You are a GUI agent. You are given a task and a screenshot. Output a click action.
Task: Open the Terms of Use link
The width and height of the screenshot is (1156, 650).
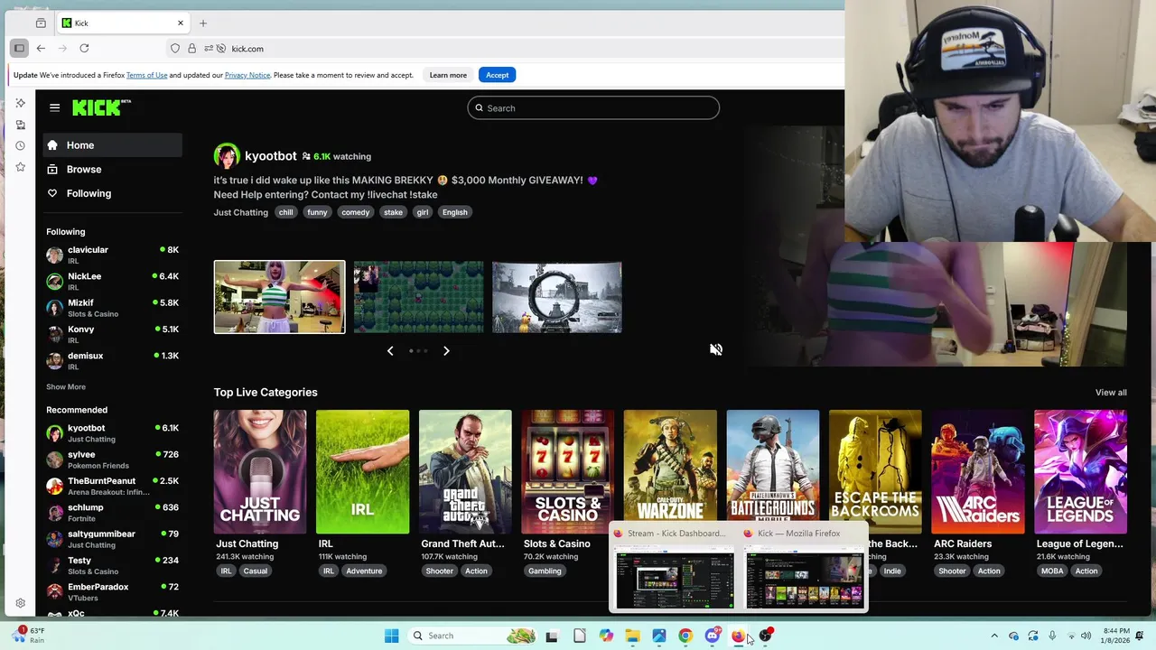click(x=146, y=75)
